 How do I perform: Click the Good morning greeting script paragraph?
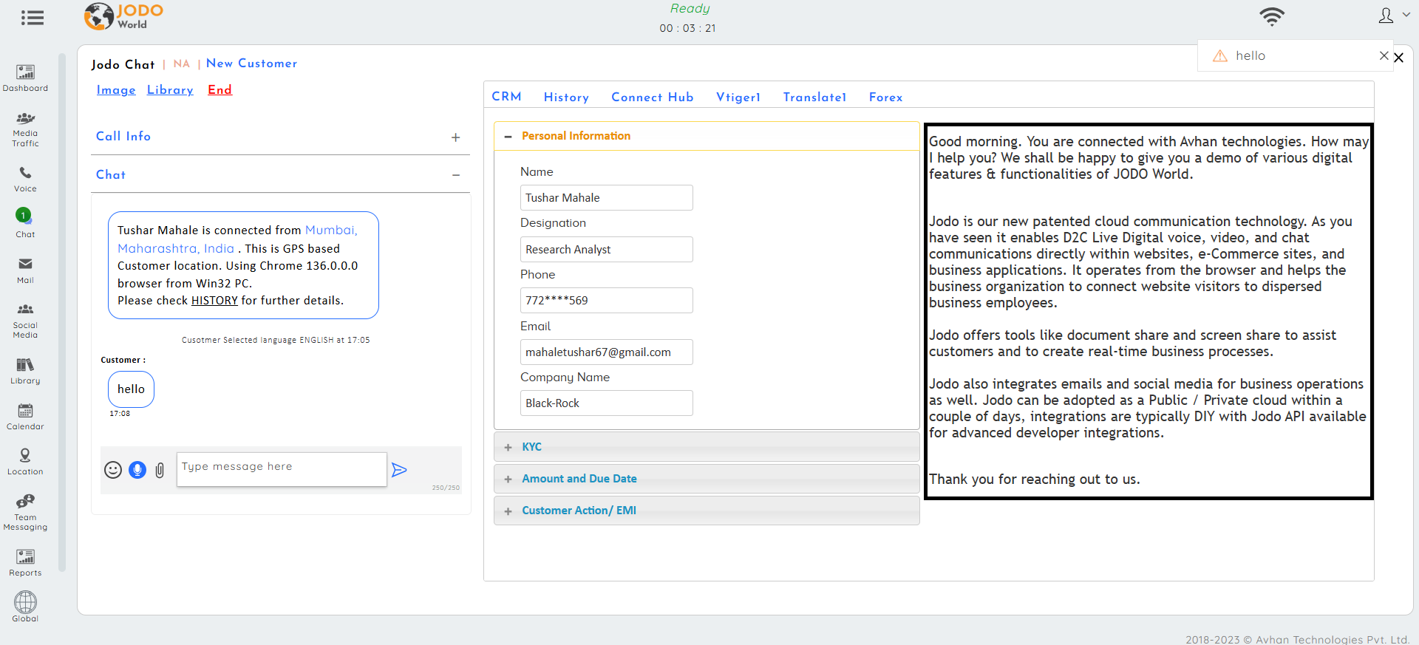[x=1149, y=158]
